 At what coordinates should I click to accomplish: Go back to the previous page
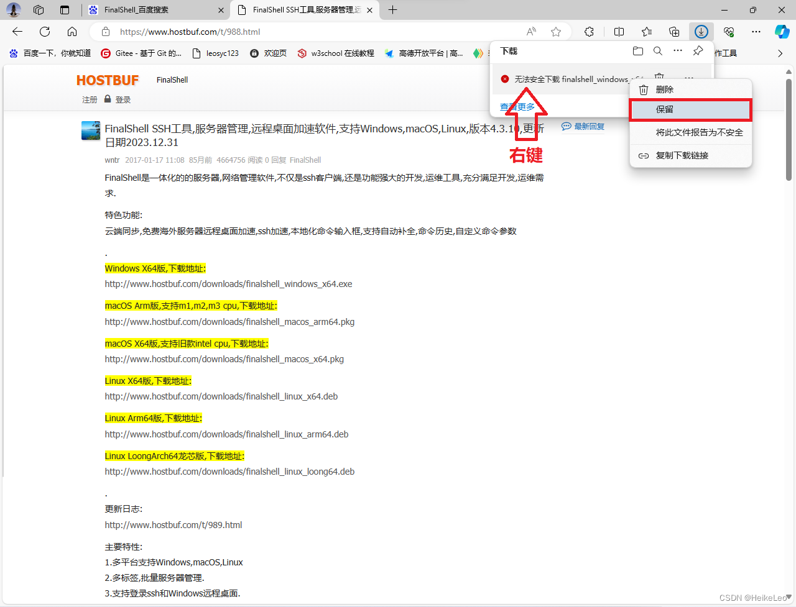pos(17,32)
